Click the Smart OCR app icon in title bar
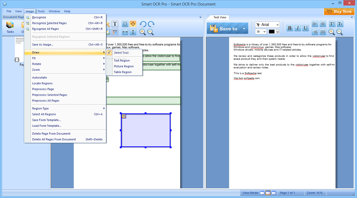The image size is (357, 198). tap(4, 4)
